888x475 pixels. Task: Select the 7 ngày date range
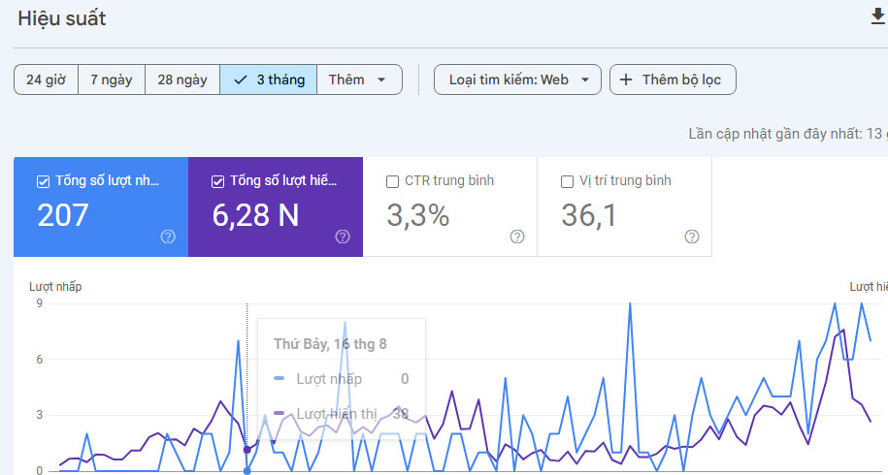click(112, 79)
